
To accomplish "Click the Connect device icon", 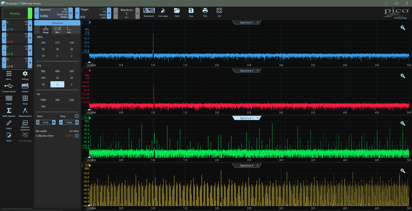I will [x=9, y=88].
